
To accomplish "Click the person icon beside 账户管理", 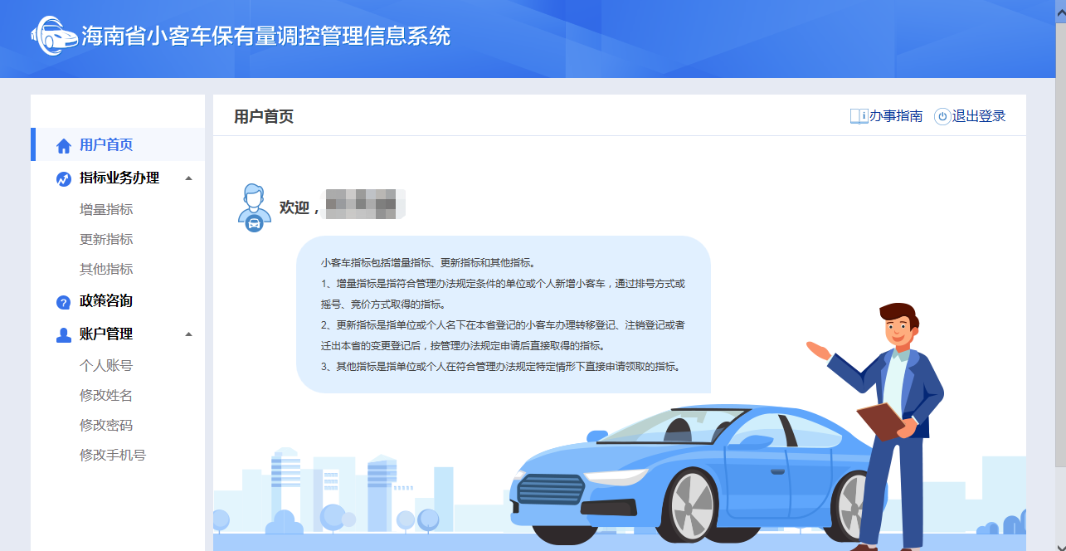I will pyautogui.click(x=64, y=334).
